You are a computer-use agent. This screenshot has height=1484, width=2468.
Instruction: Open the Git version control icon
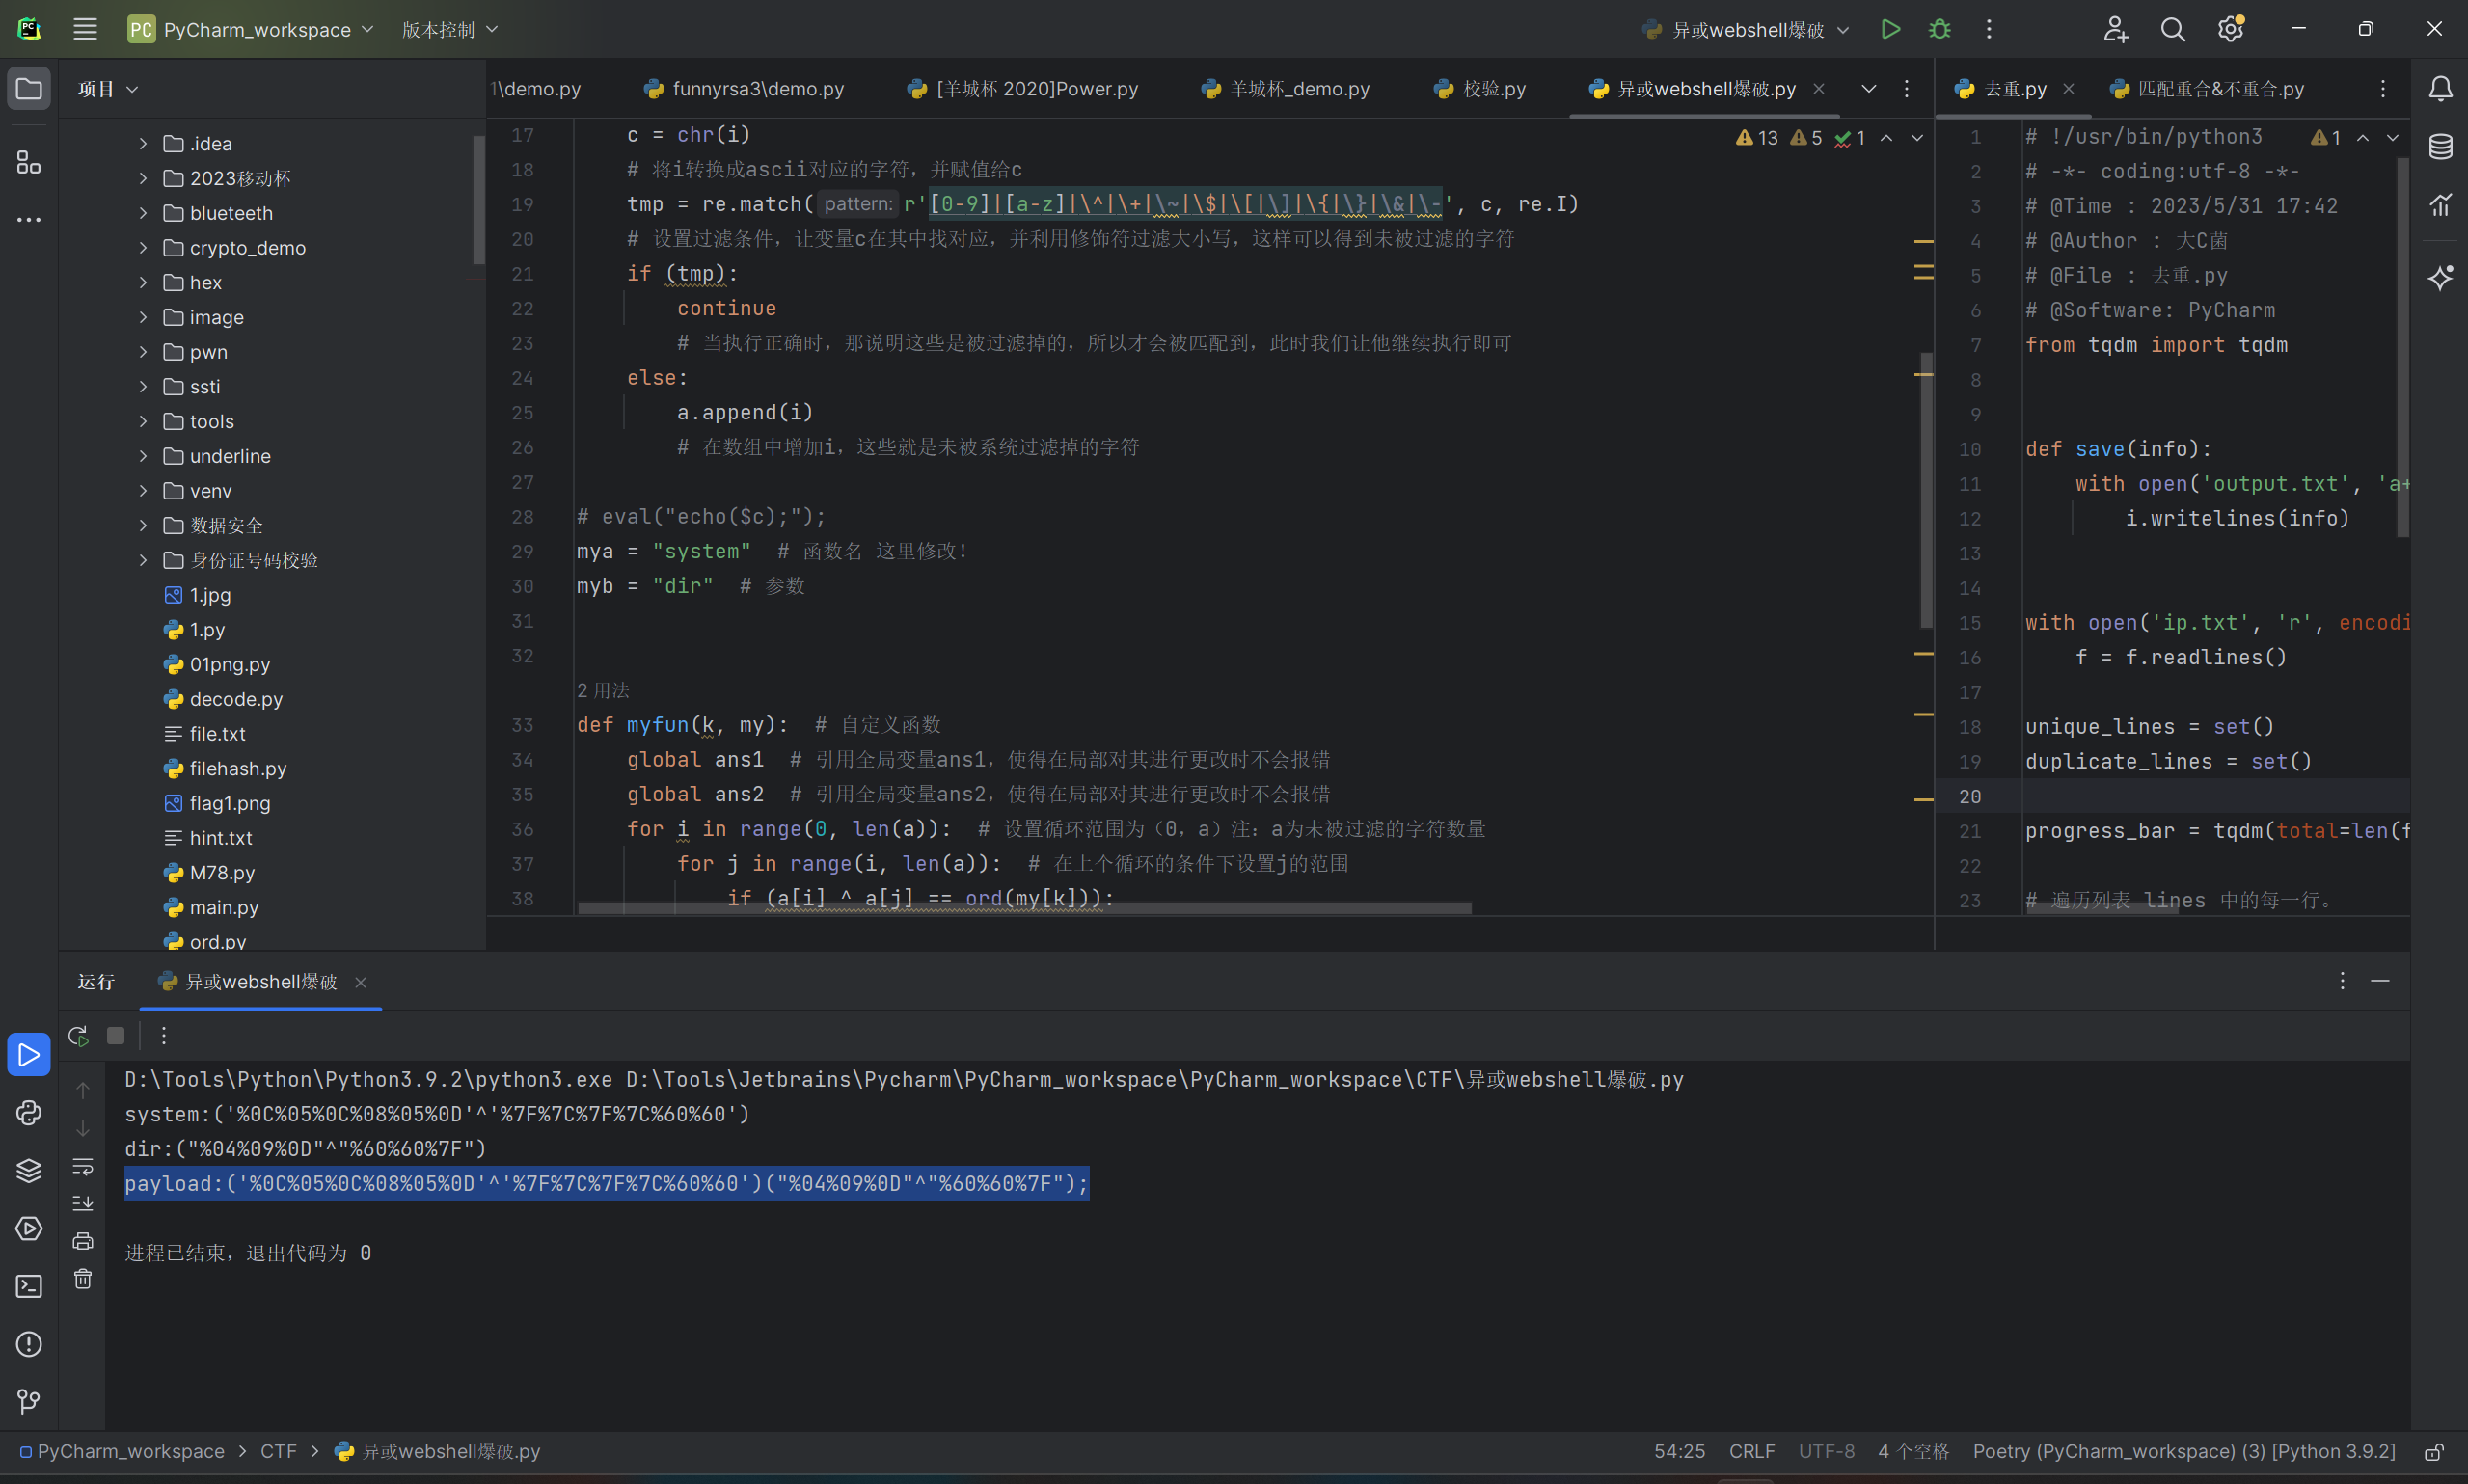[x=29, y=1402]
